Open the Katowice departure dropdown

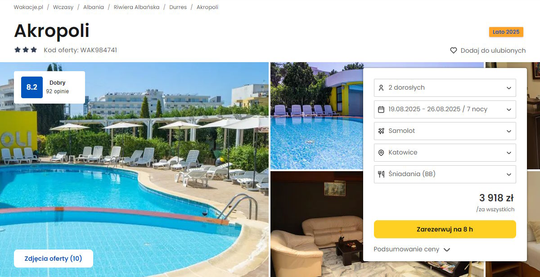tap(445, 153)
